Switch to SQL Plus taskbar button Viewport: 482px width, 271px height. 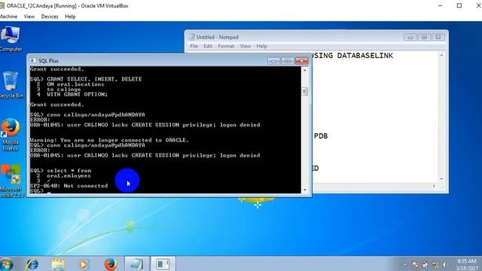pyautogui.click(x=163, y=264)
